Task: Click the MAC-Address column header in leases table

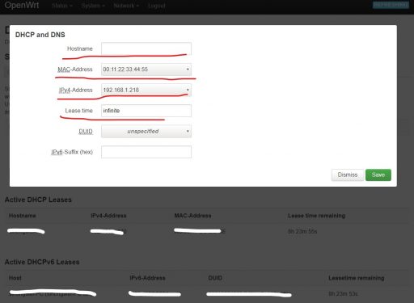Action: 192,216
